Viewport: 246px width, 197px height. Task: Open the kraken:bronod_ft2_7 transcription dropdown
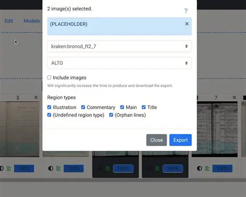click(119, 46)
